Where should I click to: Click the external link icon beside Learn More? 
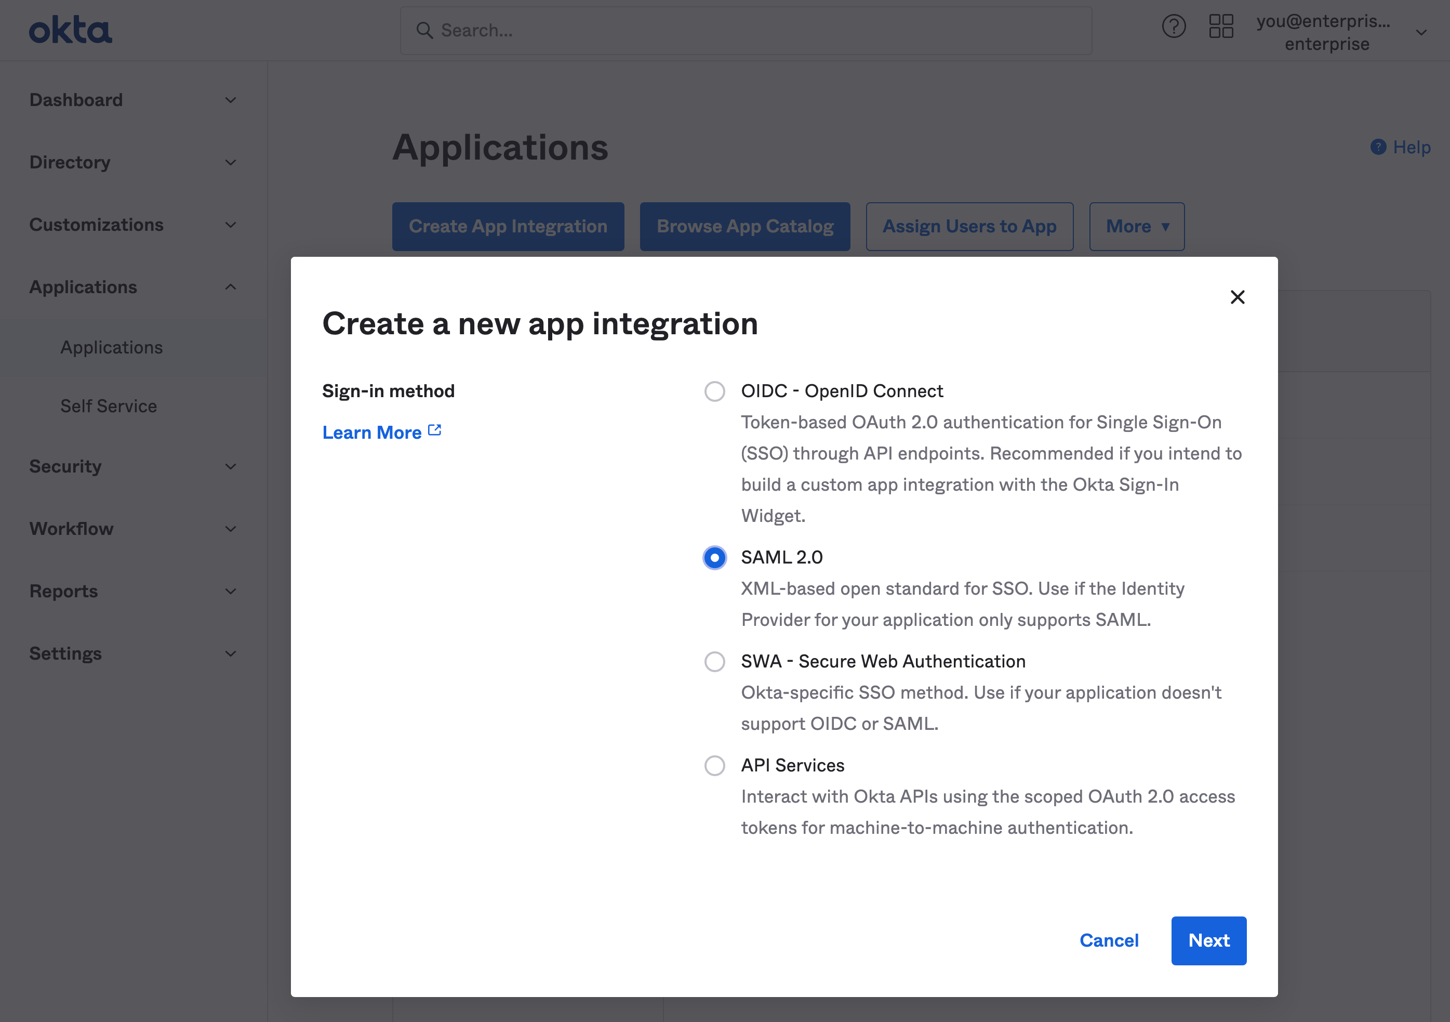[x=434, y=429]
